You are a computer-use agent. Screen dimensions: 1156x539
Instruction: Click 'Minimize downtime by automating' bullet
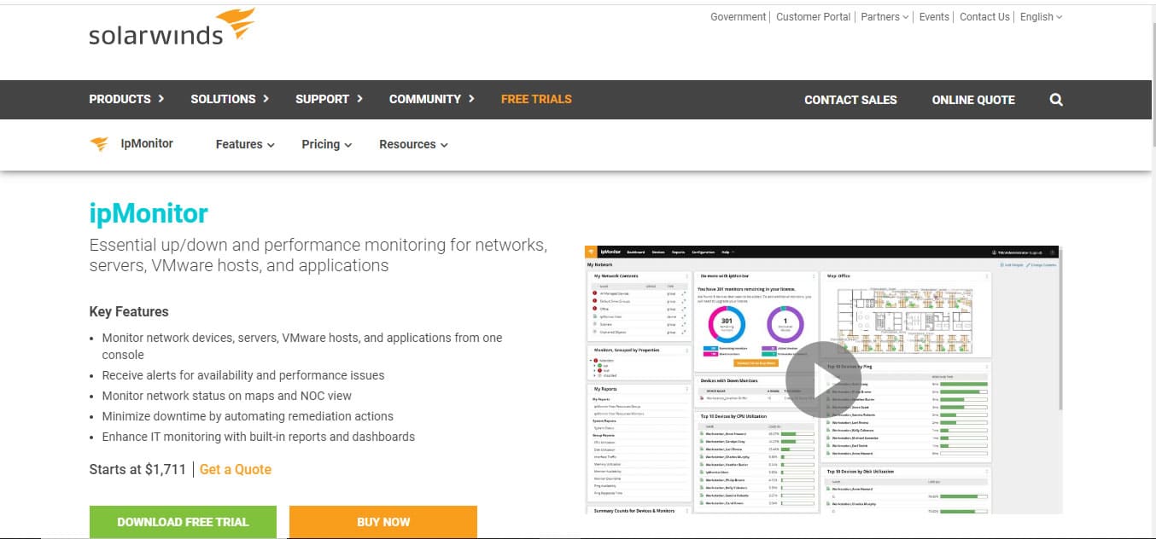pos(248,416)
